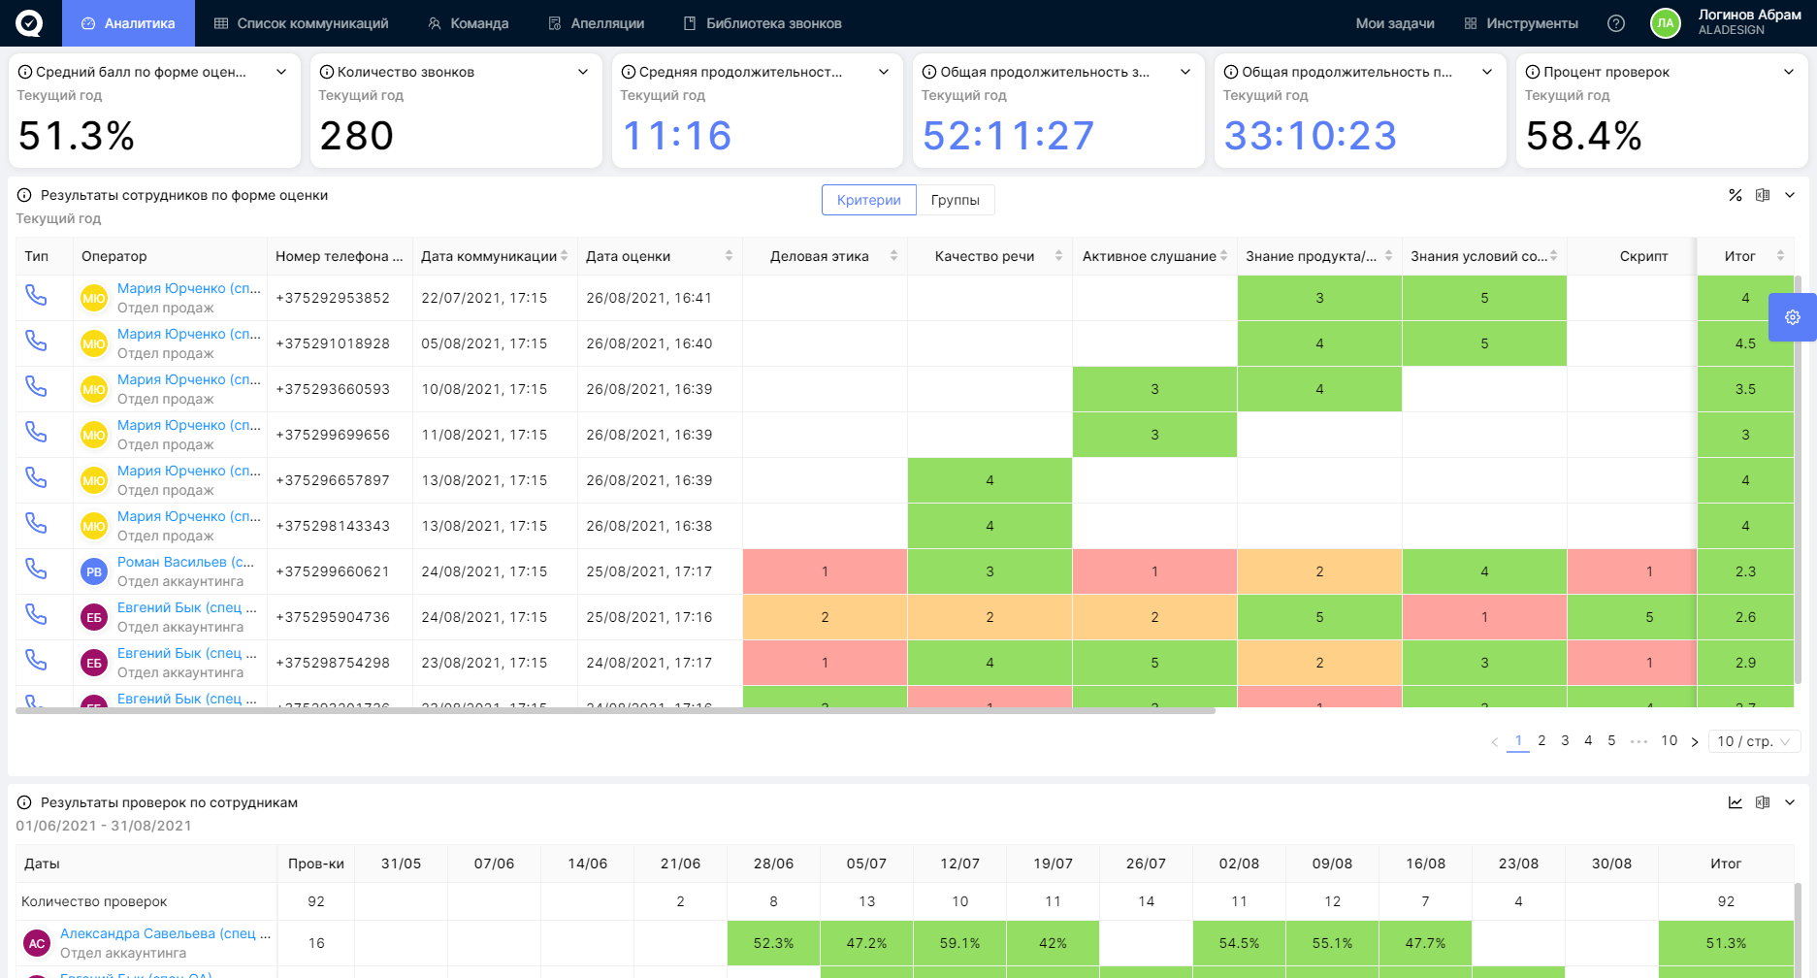Open Библиотека звонков tab

[762, 23]
